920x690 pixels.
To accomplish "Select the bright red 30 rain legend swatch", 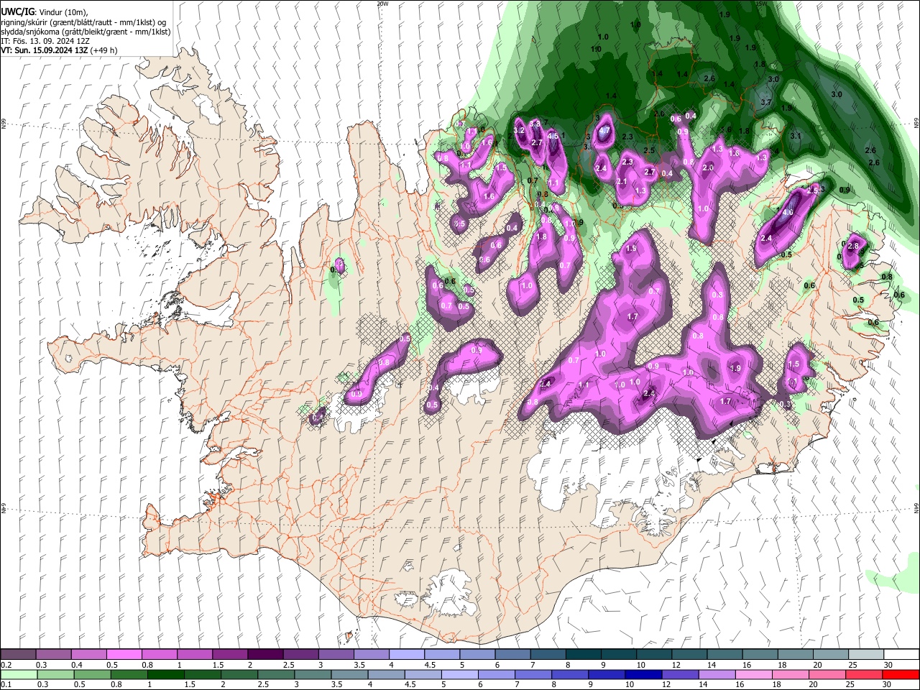I will 901,674.
